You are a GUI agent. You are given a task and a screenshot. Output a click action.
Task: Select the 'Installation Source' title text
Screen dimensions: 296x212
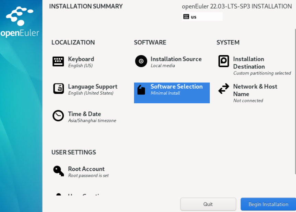[x=176, y=59]
